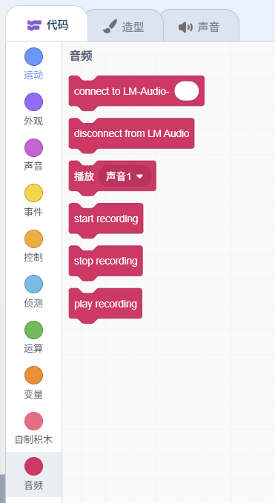The image size is (275, 503).
Task: Click the 播放 (play) sound block label
Action: coord(84,176)
